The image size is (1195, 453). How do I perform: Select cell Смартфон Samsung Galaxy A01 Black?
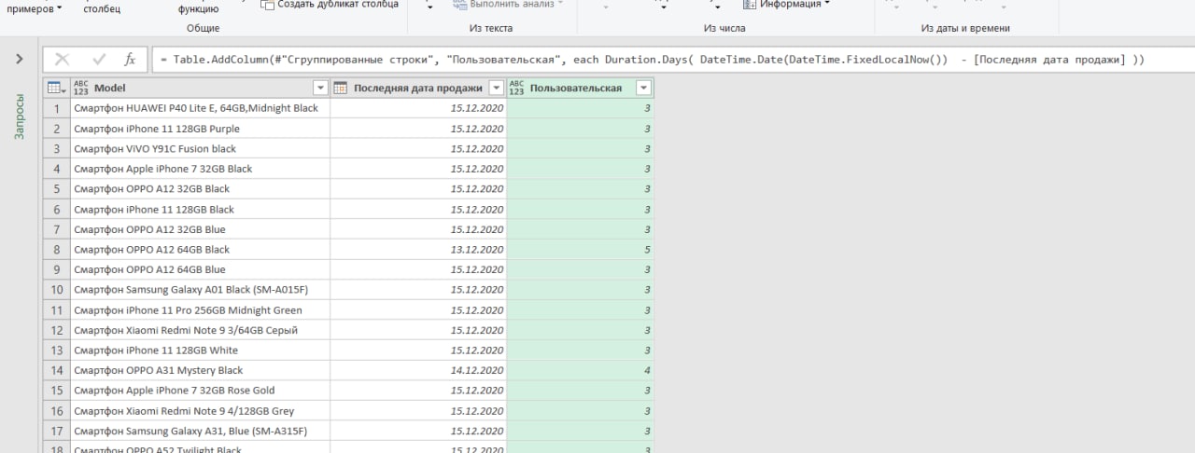tap(199, 290)
